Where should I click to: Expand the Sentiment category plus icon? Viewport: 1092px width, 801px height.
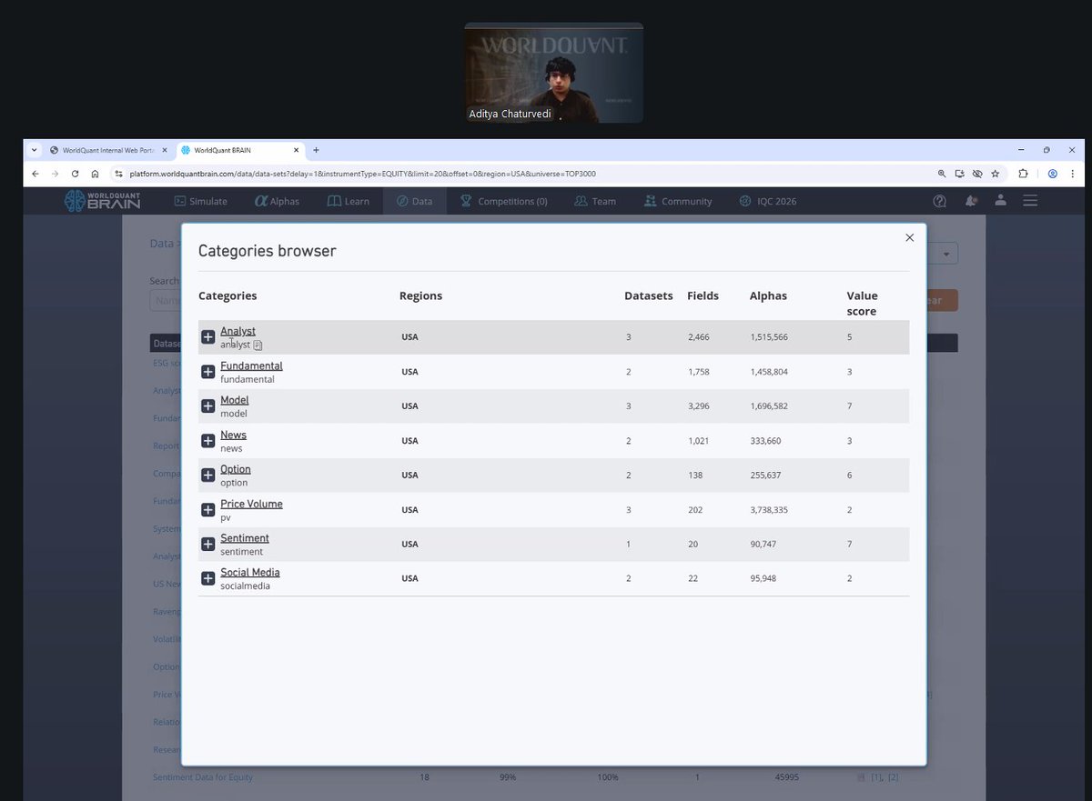(208, 544)
